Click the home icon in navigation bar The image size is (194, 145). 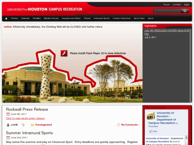6,19
